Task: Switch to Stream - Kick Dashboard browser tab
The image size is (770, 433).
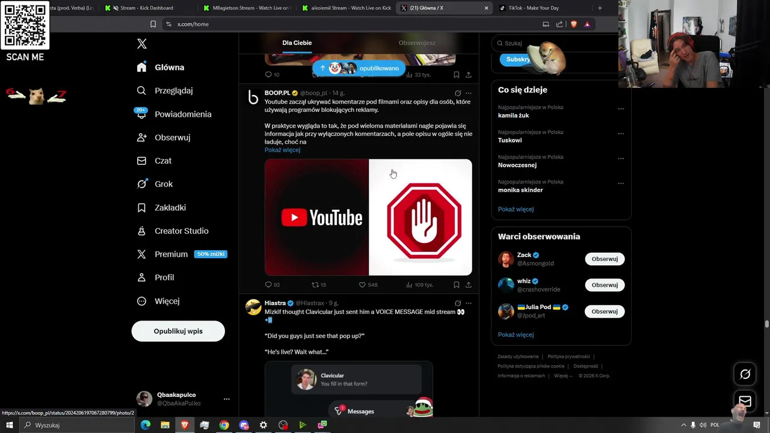Action: click(146, 8)
